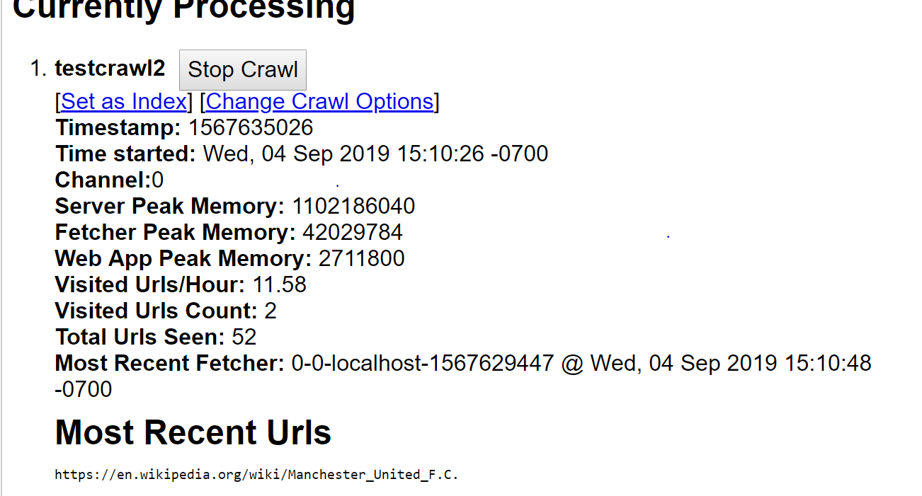Click the Most Recent Urls heading
This screenshot has width=922, height=496.
[x=193, y=432]
